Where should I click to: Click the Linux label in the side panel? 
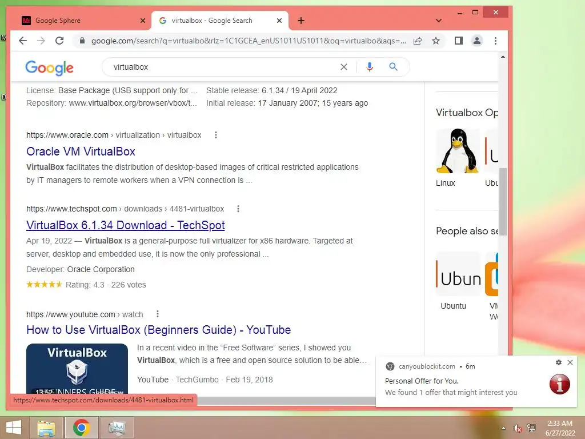point(446,183)
